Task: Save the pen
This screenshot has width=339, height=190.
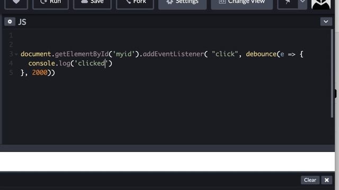Action: (92, 3)
